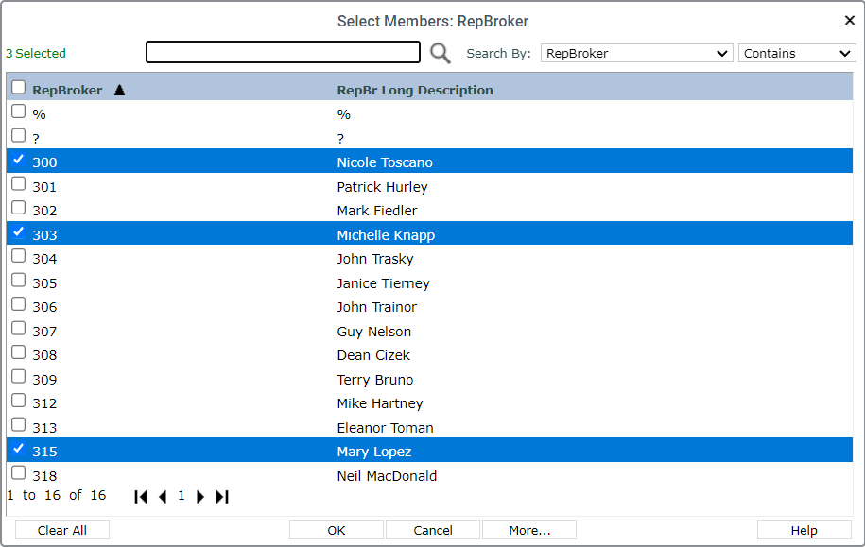The height and width of the screenshot is (547, 865).
Task: Tick the select-all checkbox in header
Action: pyautogui.click(x=19, y=87)
